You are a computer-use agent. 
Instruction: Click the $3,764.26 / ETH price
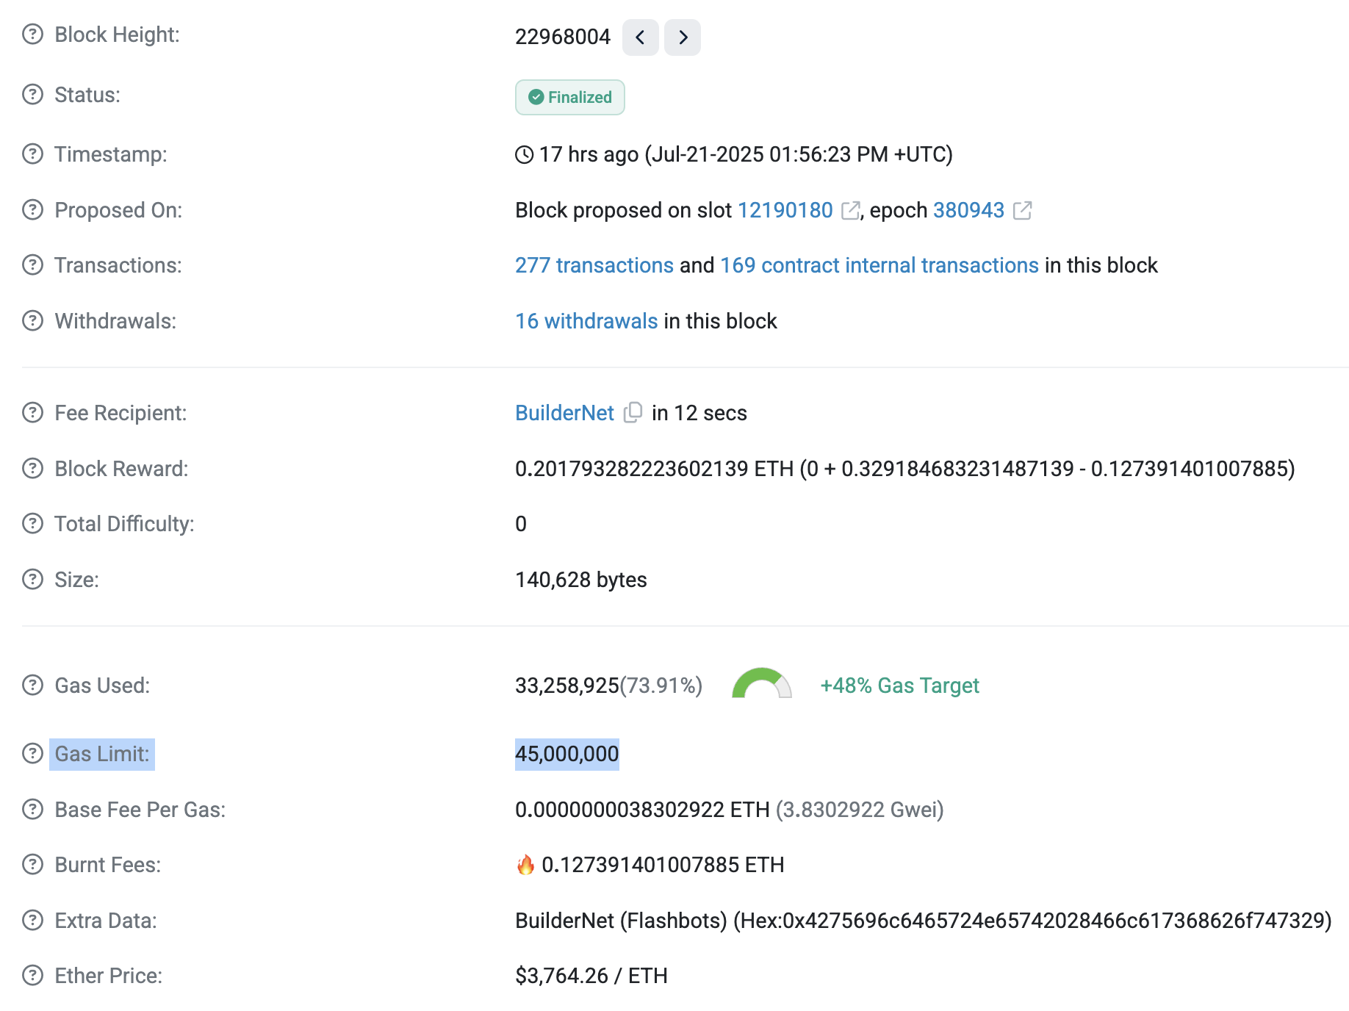click(591, 976)
